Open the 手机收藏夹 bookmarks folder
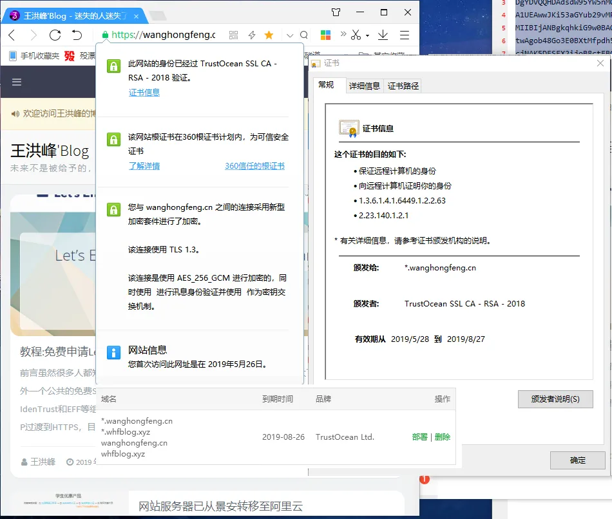 coord(34,56)
